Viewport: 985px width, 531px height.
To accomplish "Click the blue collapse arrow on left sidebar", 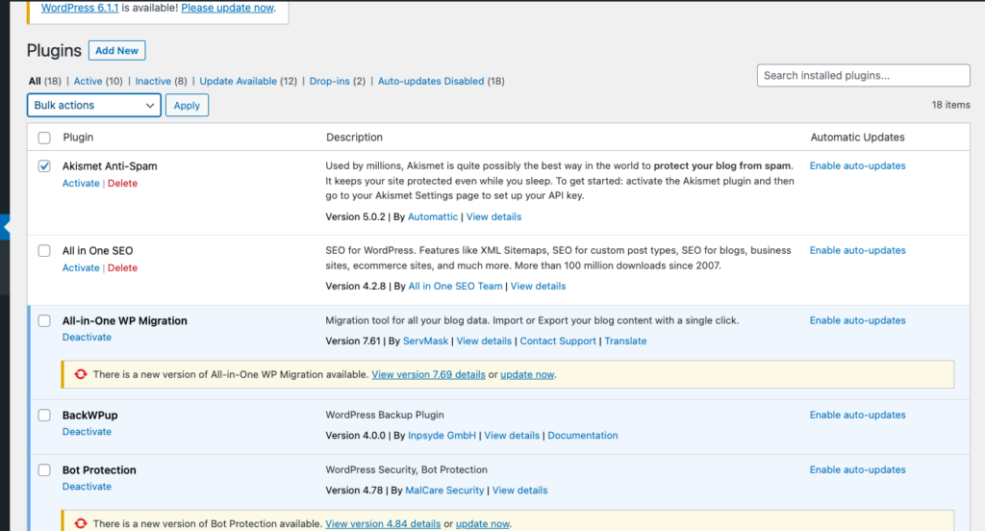I will pos(5,227).
